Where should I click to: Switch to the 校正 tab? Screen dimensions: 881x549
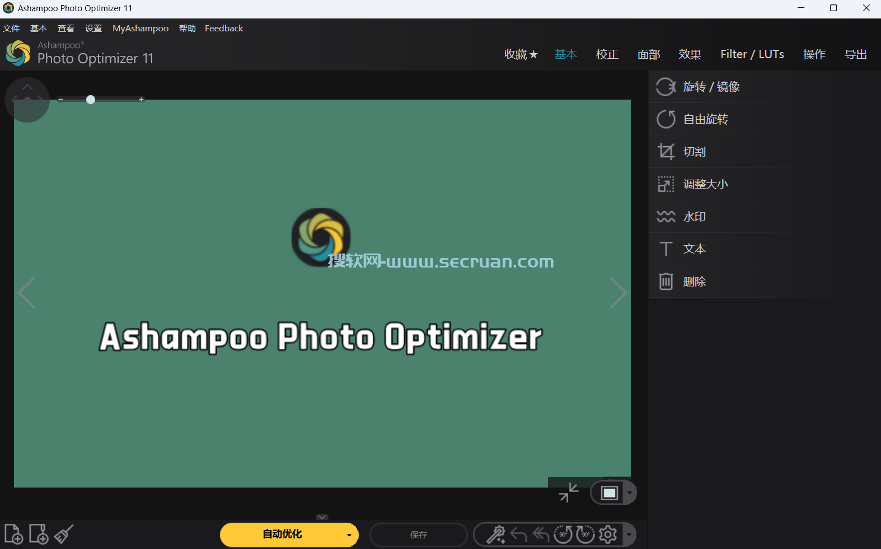tap(607, 54)
